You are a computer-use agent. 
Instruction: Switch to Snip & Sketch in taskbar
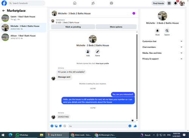click(57, 135)
